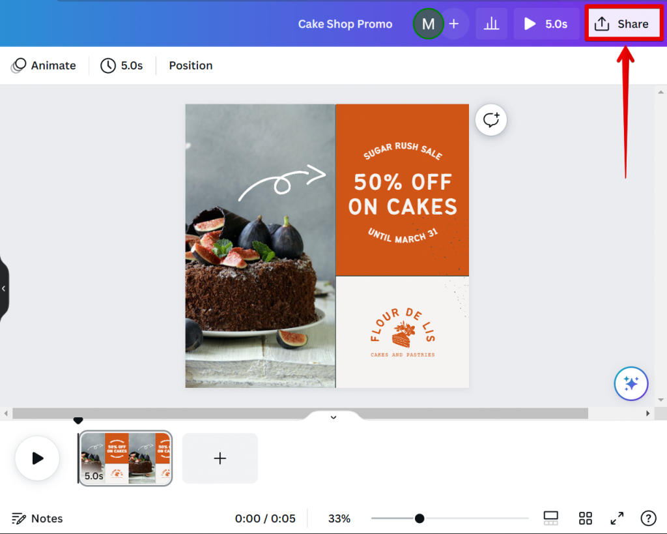Add a comment with the comment bubble icon
Screen dimensions: 667x534
tap(490, 119)
